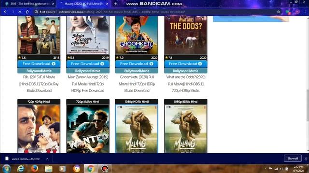Image resolution: width=309 pixels, height=173 pixels.
Task: Open Bandicam recorder taskbar icon
Action: tap(105, 169)
